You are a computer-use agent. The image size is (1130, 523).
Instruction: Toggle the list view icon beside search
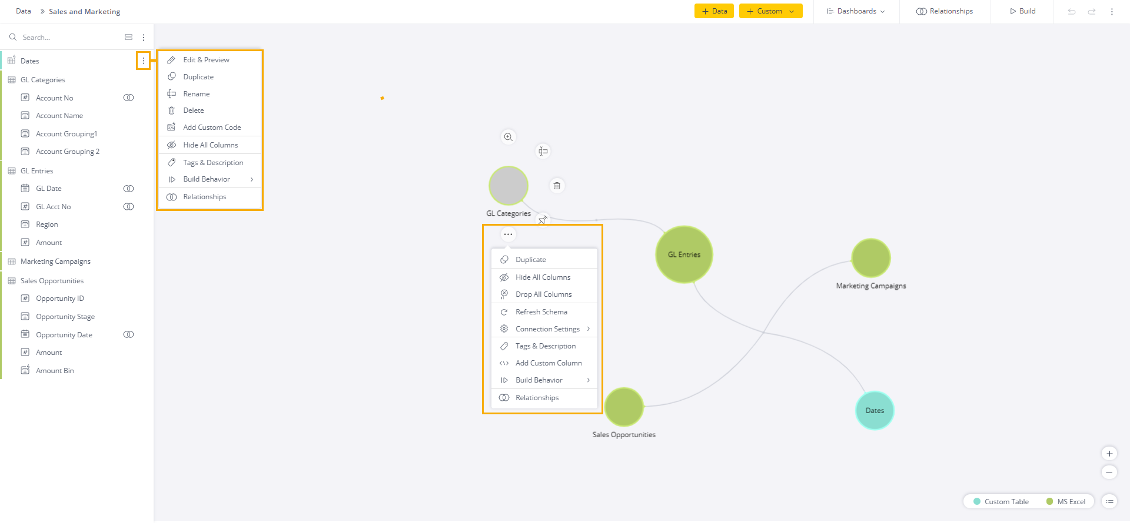128,37
